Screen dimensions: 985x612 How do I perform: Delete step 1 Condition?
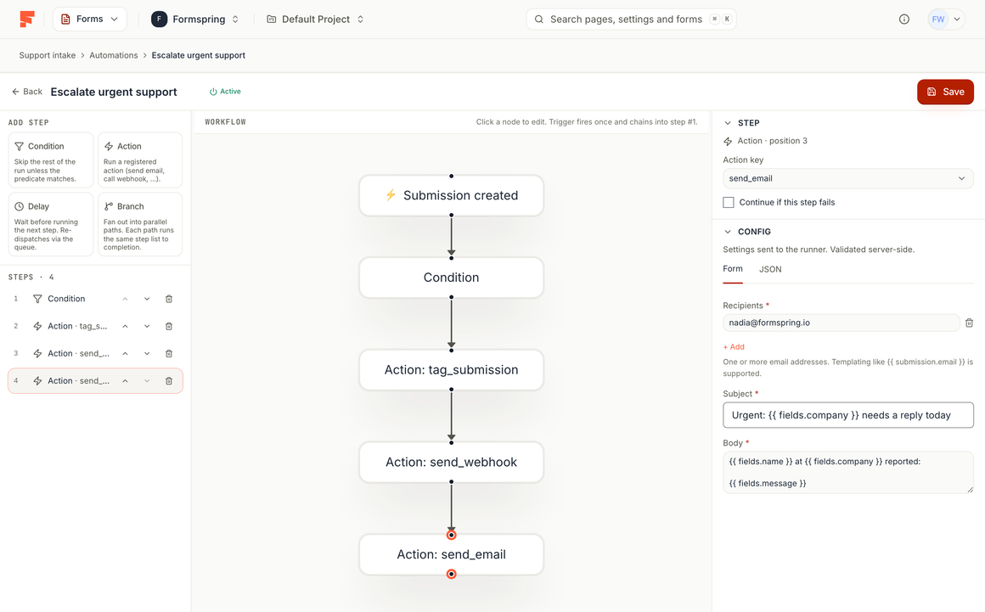169,299
